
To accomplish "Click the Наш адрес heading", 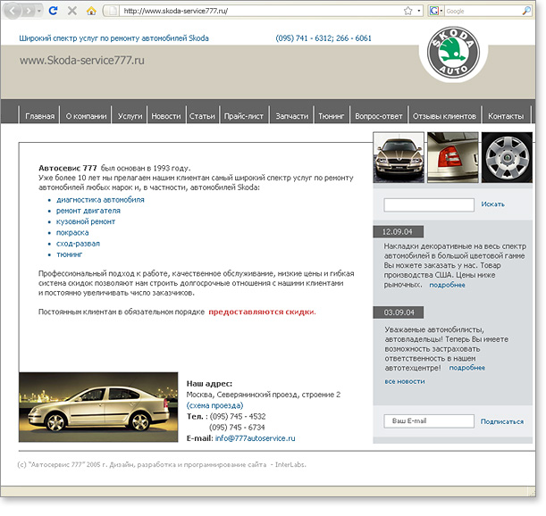I will (209, 384).
